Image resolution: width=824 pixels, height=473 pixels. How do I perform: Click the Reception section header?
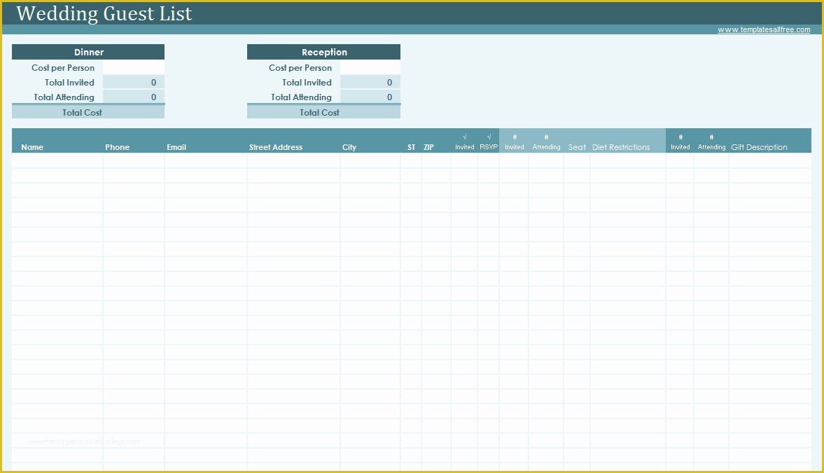pos(323,52)
